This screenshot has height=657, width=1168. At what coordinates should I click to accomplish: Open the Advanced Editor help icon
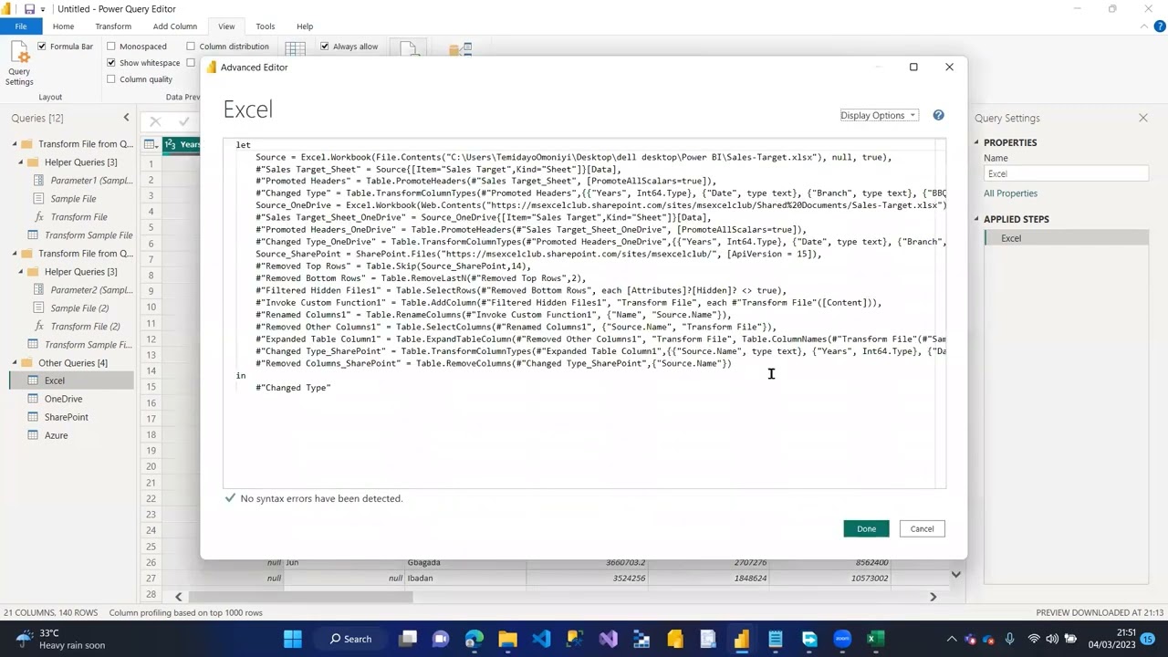coord(938,115)
